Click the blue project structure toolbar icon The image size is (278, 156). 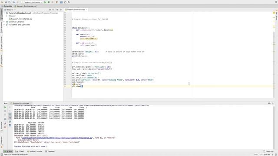61,2
